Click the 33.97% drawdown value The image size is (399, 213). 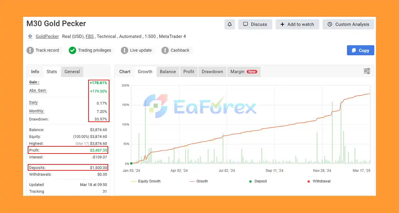[x=100, y=119]
